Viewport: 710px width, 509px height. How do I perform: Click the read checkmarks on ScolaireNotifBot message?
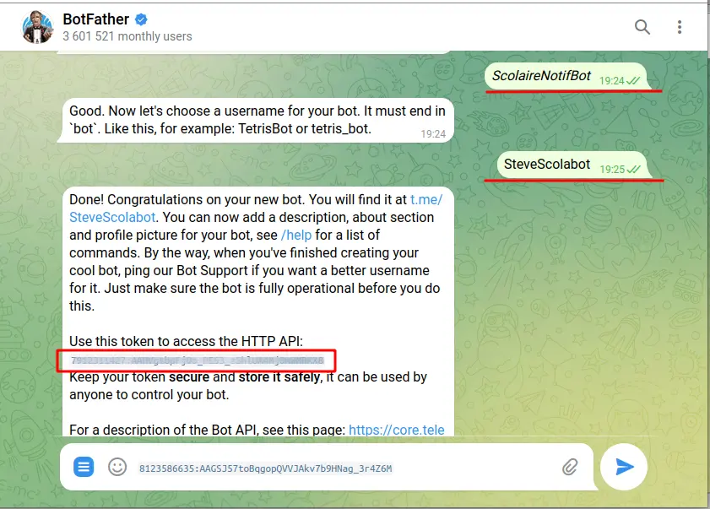(x=633, y=80)
